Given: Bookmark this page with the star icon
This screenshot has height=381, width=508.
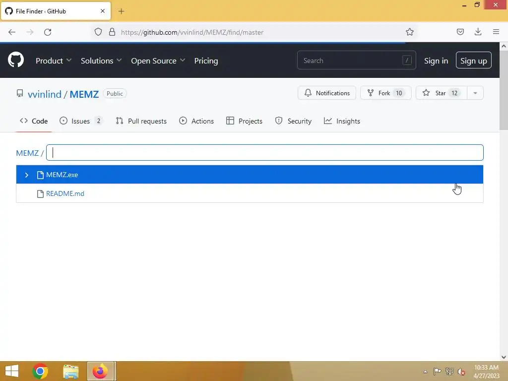Looking at the screenshot, I should (x=409, y=32).
